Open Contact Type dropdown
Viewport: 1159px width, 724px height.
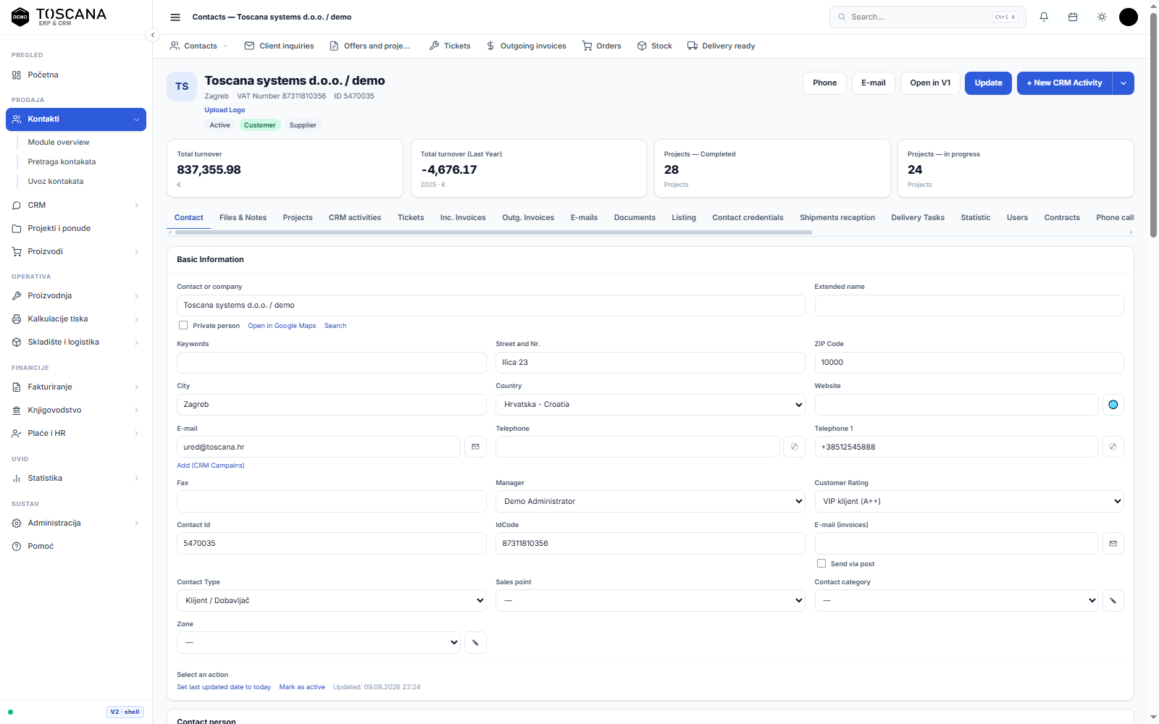(x=332, y=600)
